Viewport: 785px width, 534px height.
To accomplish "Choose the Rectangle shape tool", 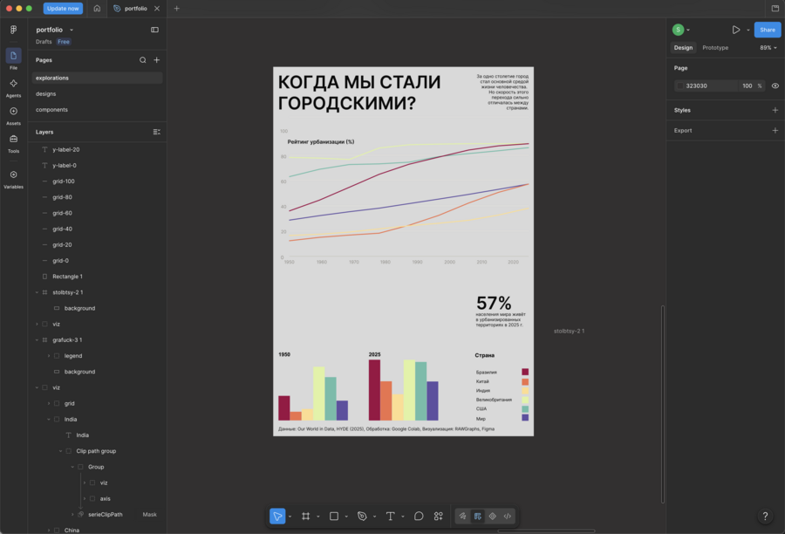I will [x=334, y=516].
